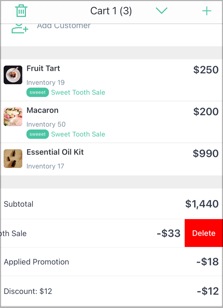This screenshot has height=308, width=223.
Task: Select the Macaron product thumbnail
Action: coord(13,117)
